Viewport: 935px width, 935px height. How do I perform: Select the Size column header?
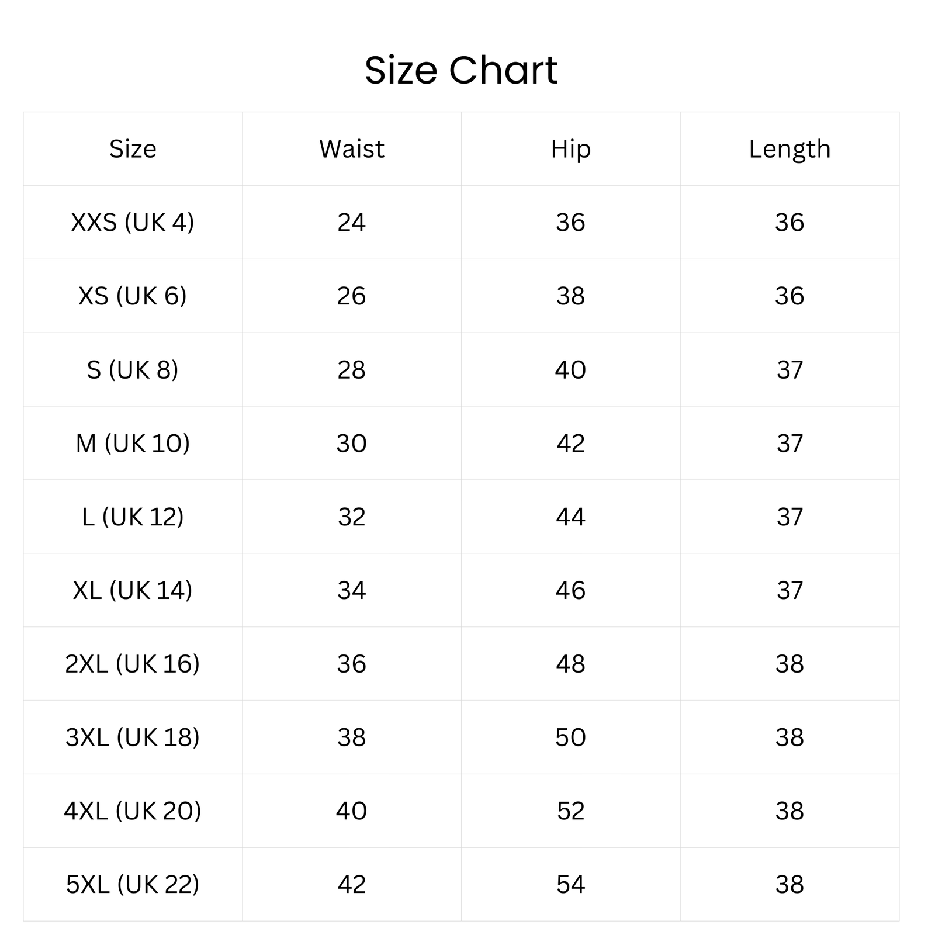click(133, 149)
